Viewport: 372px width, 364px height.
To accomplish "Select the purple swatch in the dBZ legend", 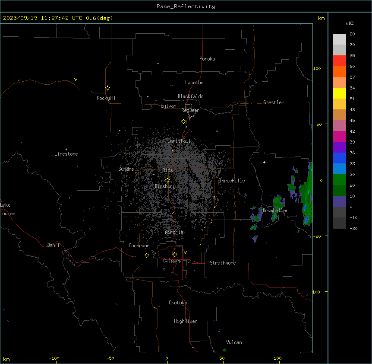I will click(339, 147).
